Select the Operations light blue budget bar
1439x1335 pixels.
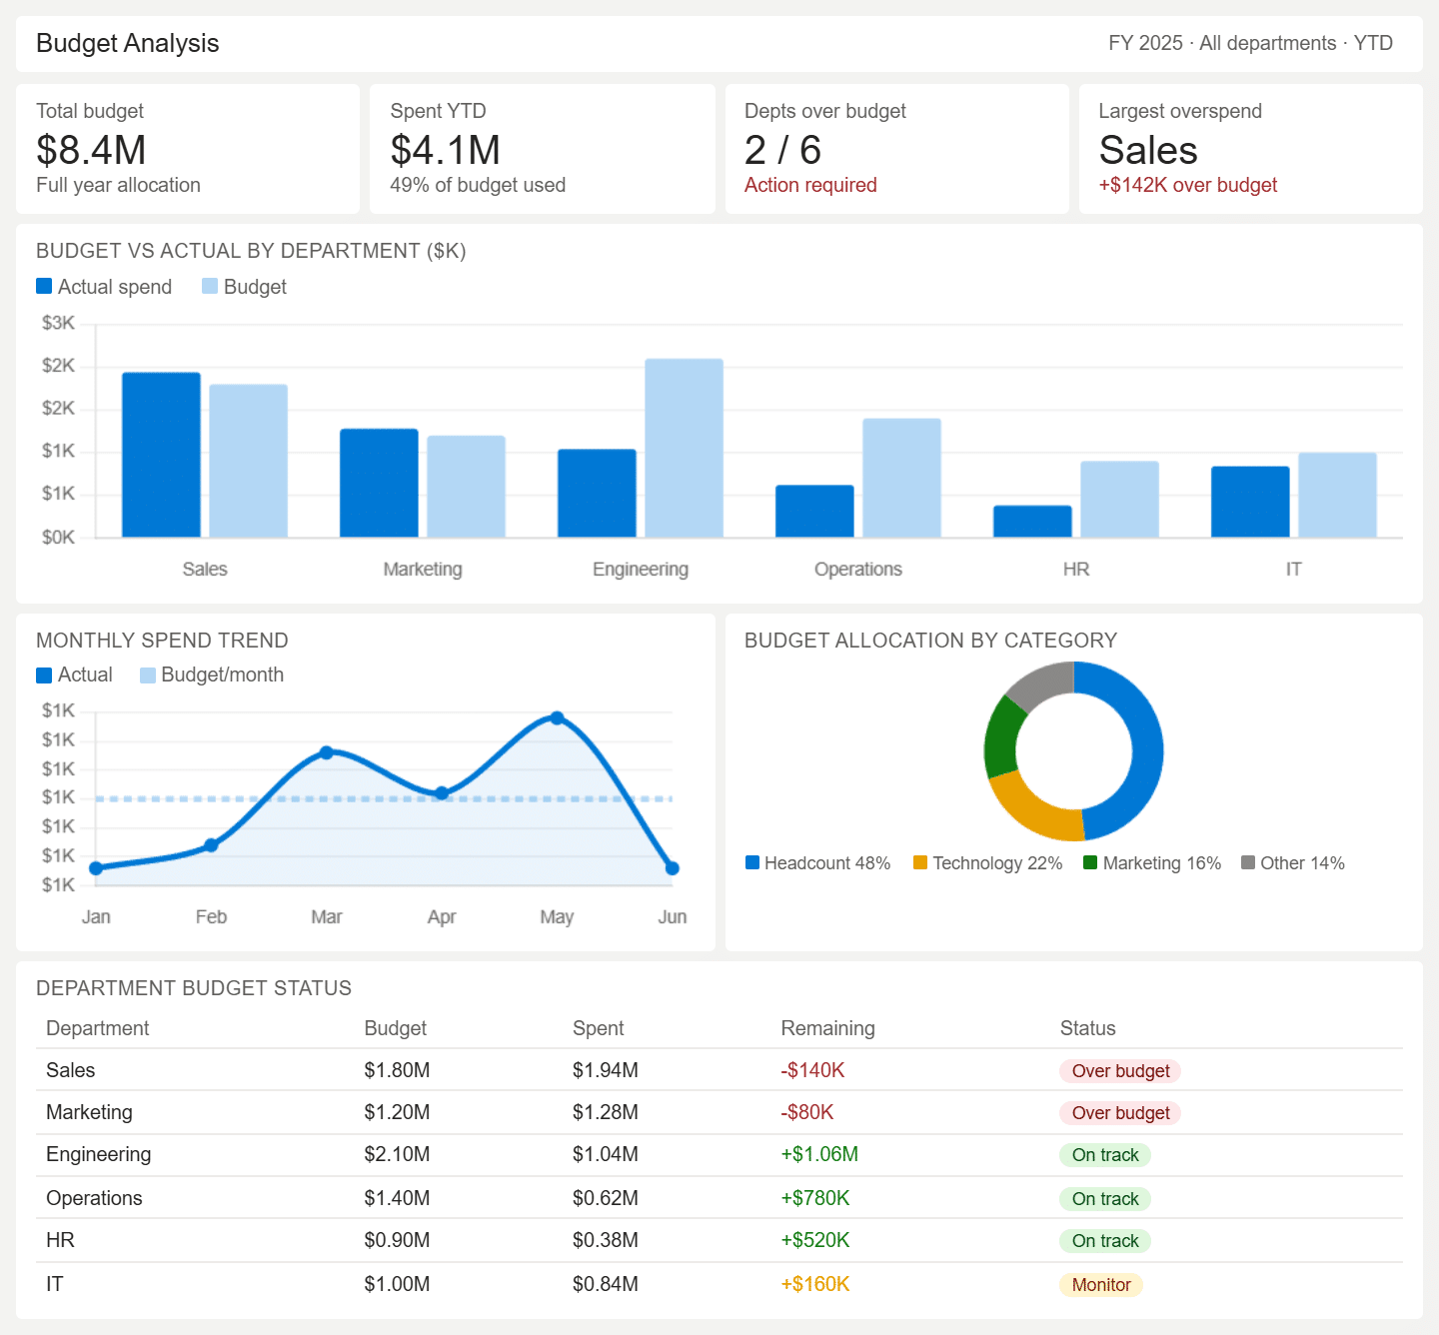point(901,478)
